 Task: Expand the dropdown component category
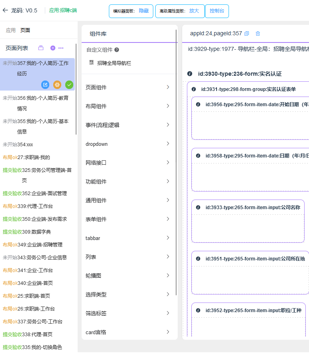tap(128, 144)
